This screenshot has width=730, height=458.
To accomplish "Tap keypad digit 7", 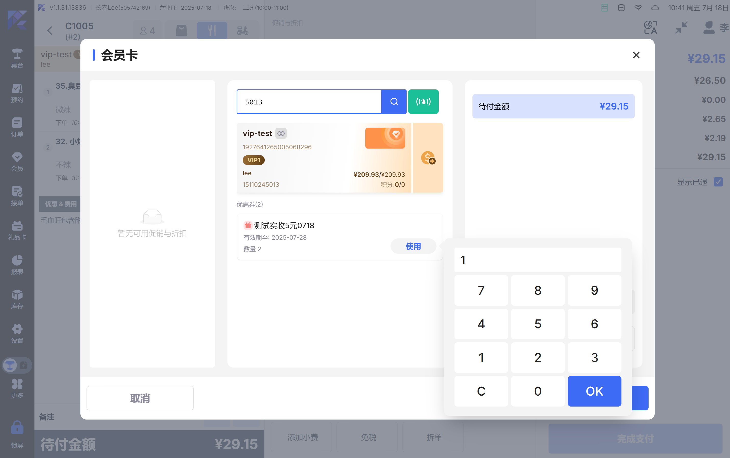I will coord(481,290).
